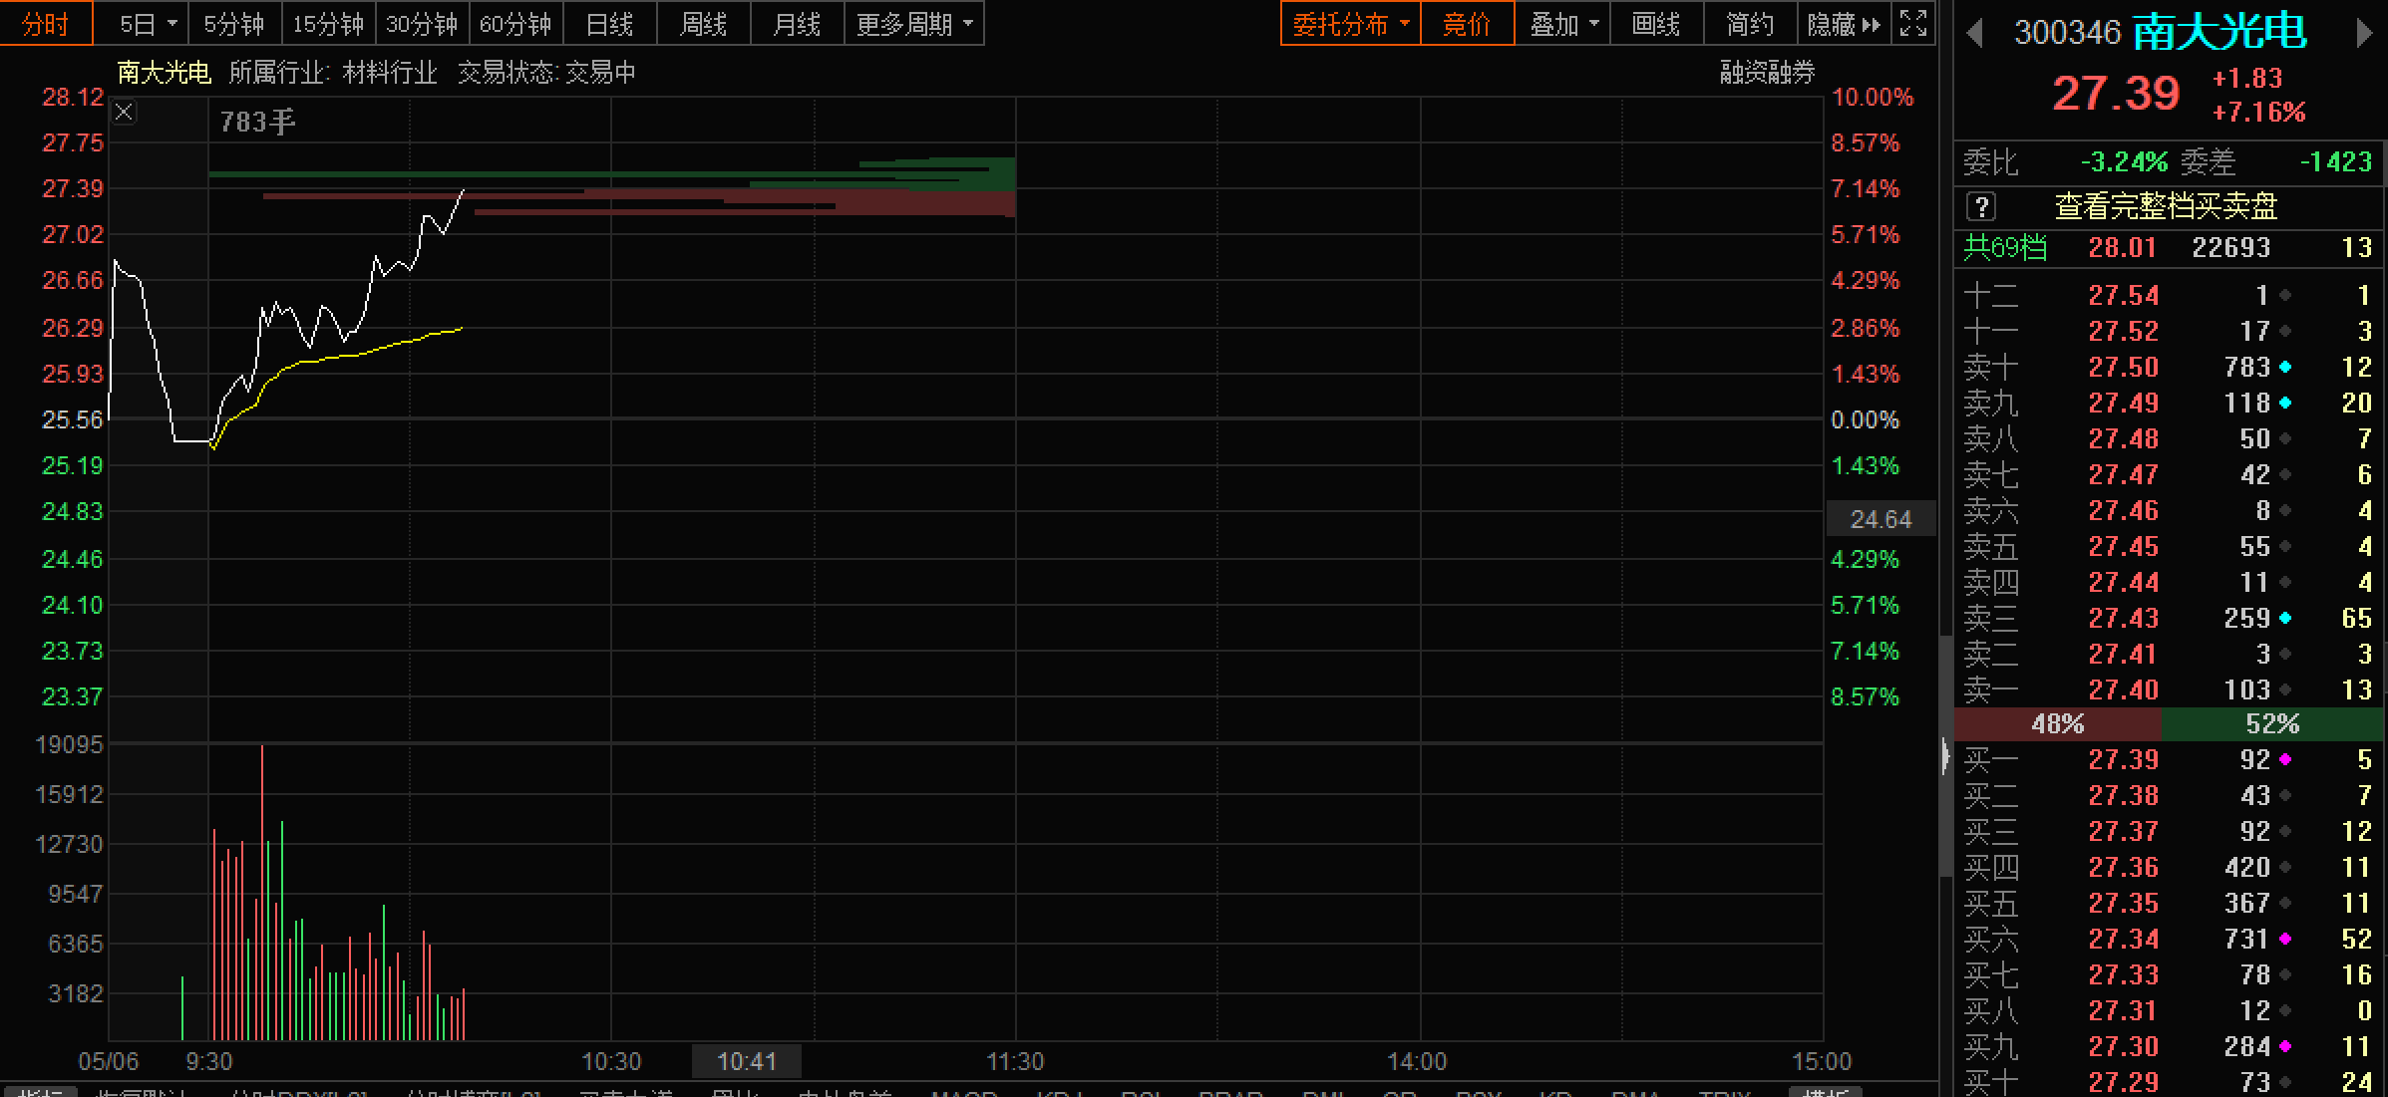Select 买五 price 27.35
This screenshot has width=2388, height=1097.
[x=2124, y=904]
